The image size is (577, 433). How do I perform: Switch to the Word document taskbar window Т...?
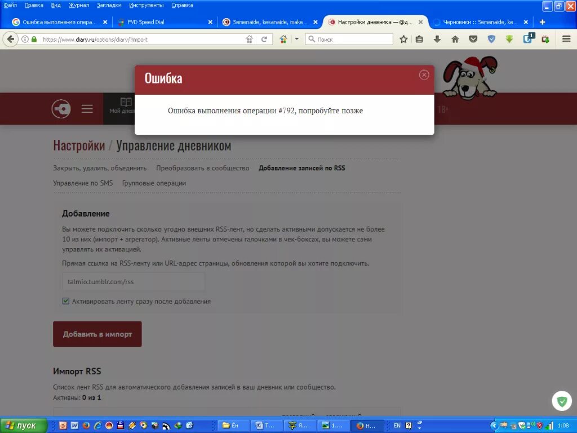267,426
